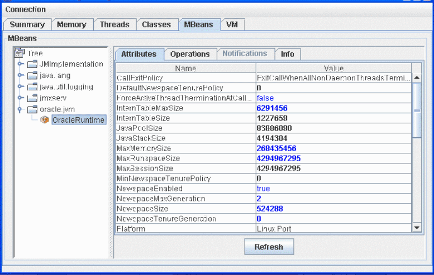Click the MaxRunspaceSize value 4294967295
The image size is (434, 275).
point(279,158)
